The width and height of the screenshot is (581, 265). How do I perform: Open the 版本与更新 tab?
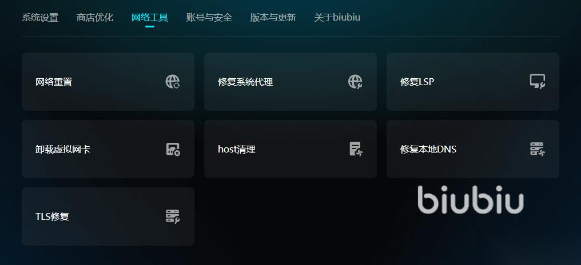pyautogui.click(x=273, y=17)
